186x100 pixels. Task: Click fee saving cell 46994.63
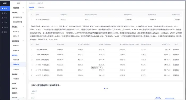[x=167, y=55]
